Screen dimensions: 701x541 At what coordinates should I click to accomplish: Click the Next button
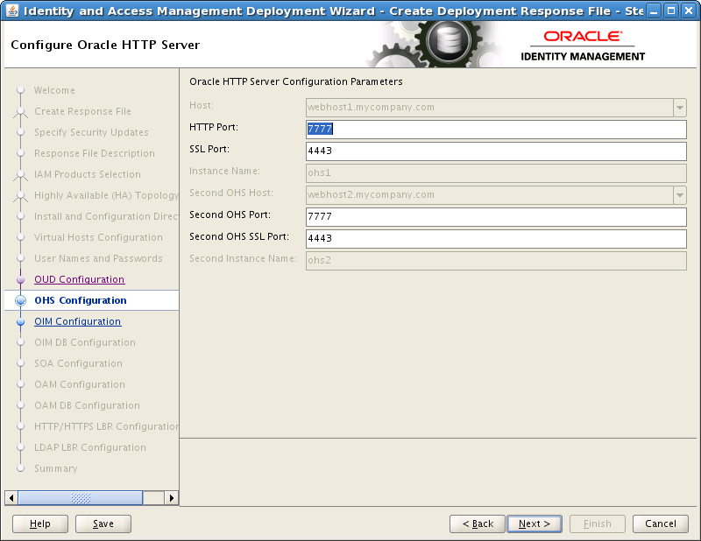pos(535,523)
